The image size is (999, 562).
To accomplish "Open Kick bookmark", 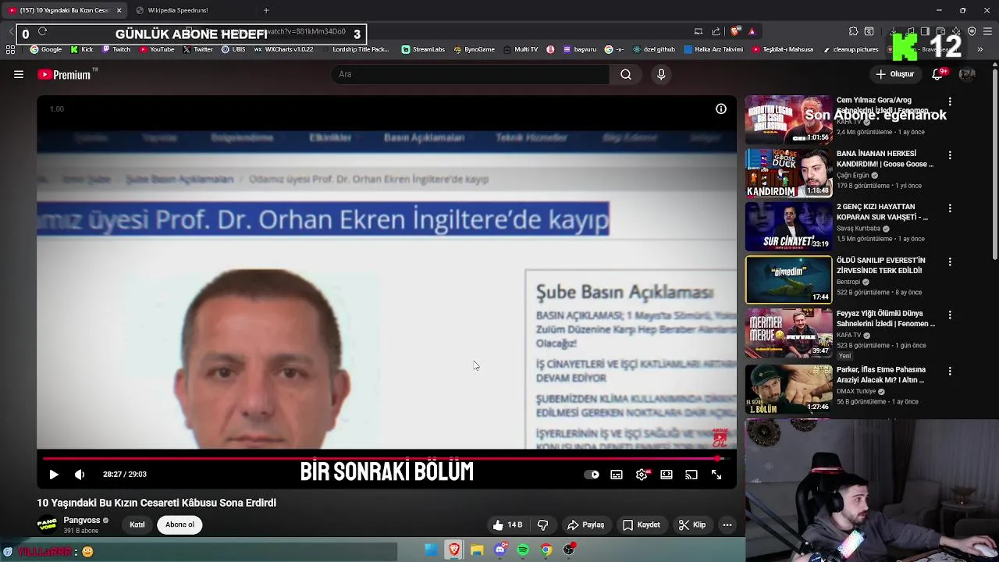I will (x=81, y=49).
